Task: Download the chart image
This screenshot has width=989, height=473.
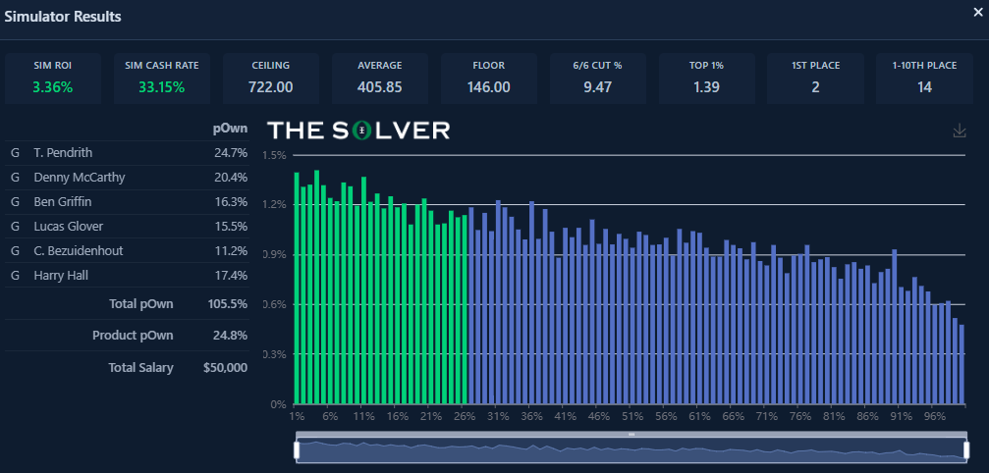Action: 960,131
